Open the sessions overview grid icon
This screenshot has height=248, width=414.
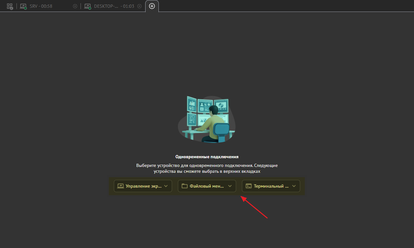[x=10, y=6]
